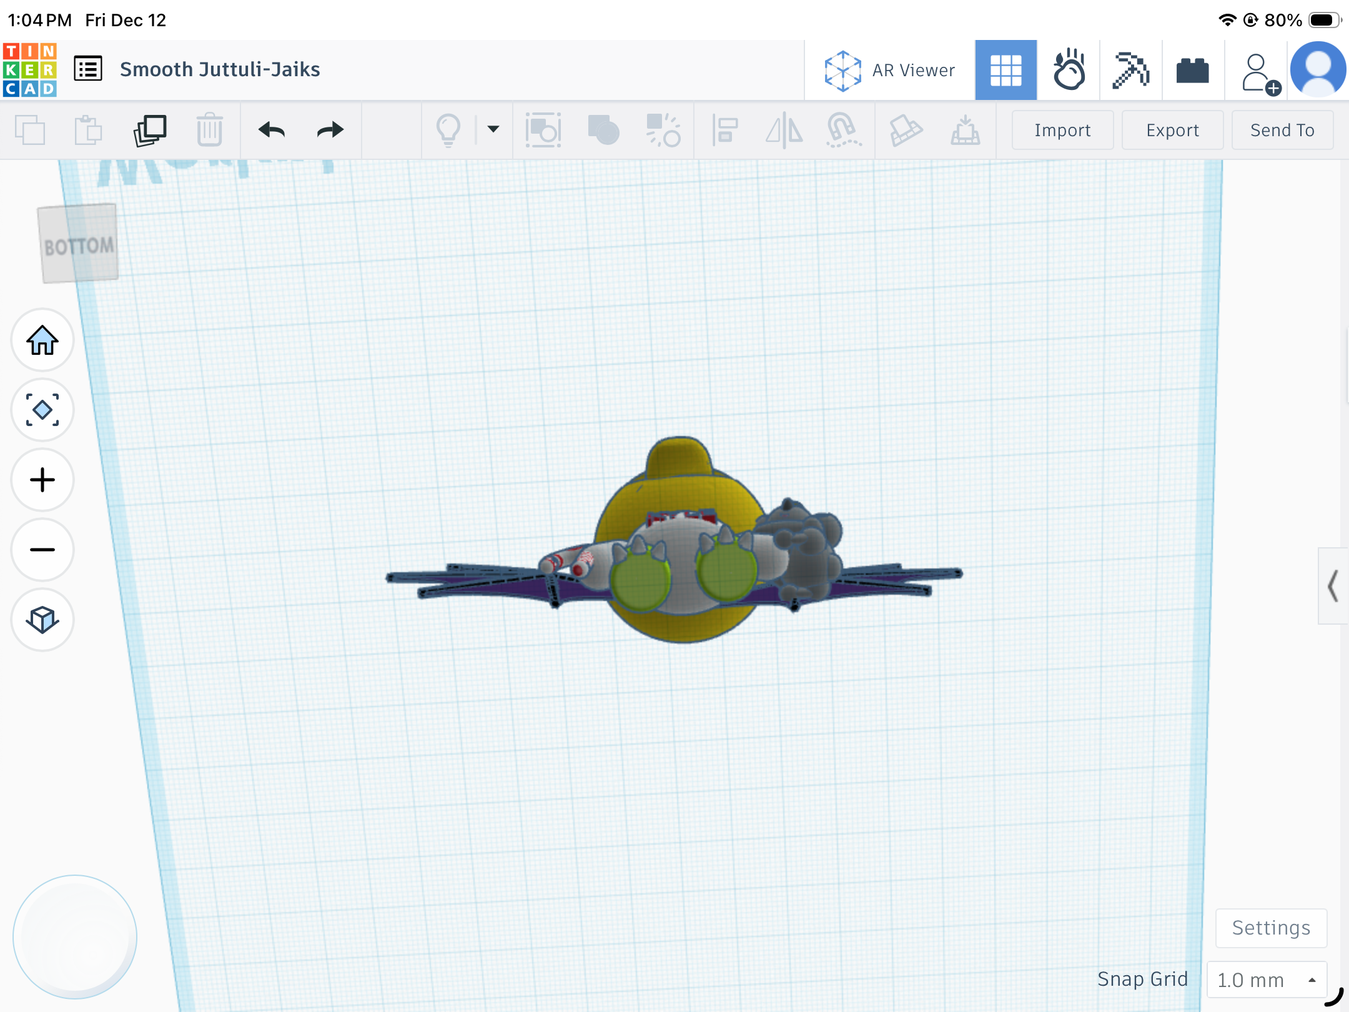Click the Send To button
The width and height of the screenshot is (1349, 1012).
tap(1282, 130)
